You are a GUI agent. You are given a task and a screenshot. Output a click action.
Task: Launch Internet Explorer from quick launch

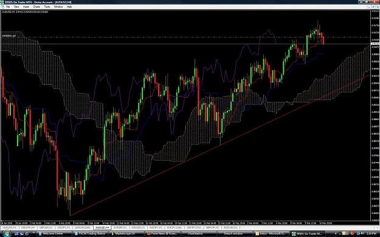tap(27, 233)
